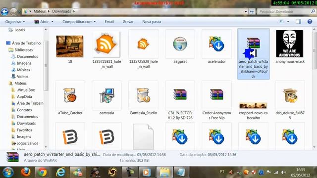317x178 pixels.
Task: Click the Email toolbar button
Action: point(109,22)
